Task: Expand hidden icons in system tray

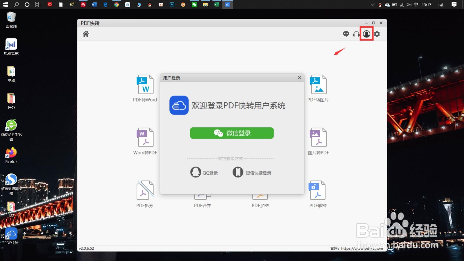Action: [x=372, y=5]
